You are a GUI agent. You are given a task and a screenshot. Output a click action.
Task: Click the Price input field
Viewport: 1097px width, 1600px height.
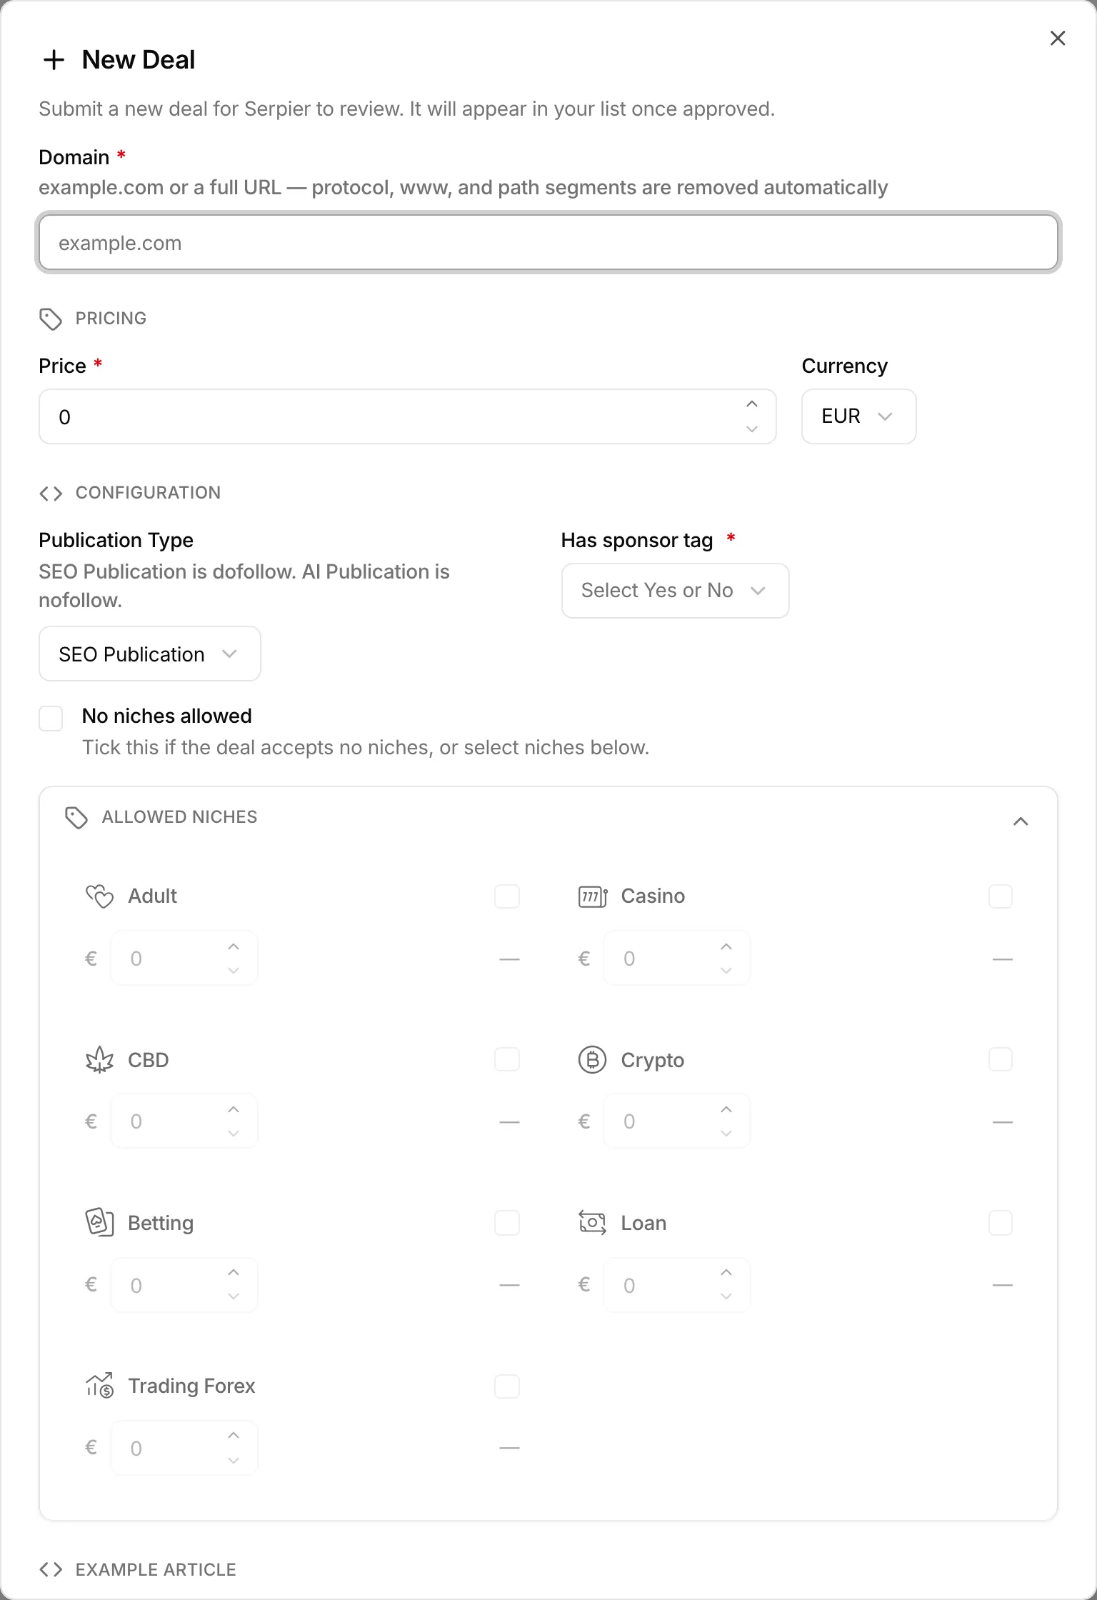tap(408, 416)
